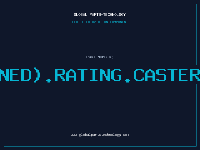The width and height of the screenshot is (200, 150).
Task: Click the PART NUMBER: label
Action: 99,57
